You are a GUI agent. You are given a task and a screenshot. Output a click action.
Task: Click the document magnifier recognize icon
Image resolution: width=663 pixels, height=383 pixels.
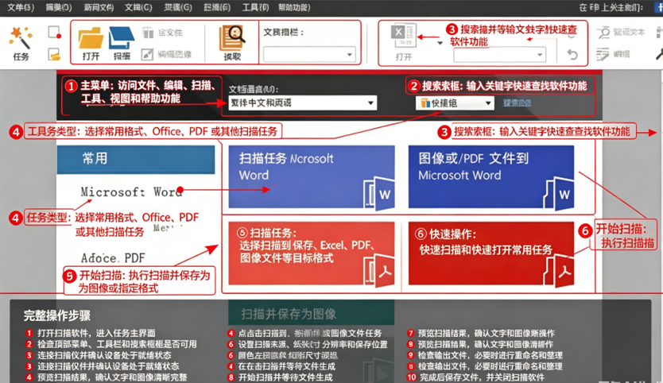[231, 38]
